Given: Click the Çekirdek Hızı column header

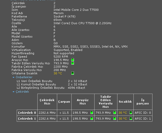Looking at the screenshot, I should tap(47, 102).
